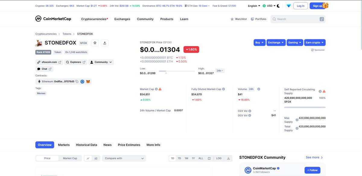362x176 pixels.
Task: Click See more in STONEDFOX Community
Action: tap(314, 157)
